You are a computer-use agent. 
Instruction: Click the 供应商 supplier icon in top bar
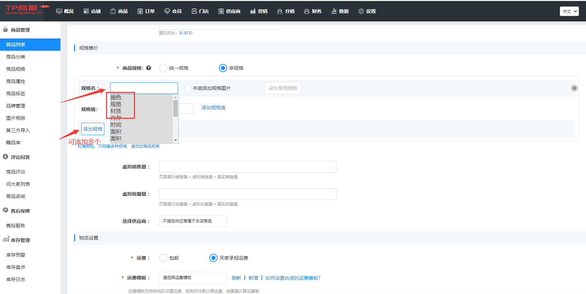coord(221,11)
